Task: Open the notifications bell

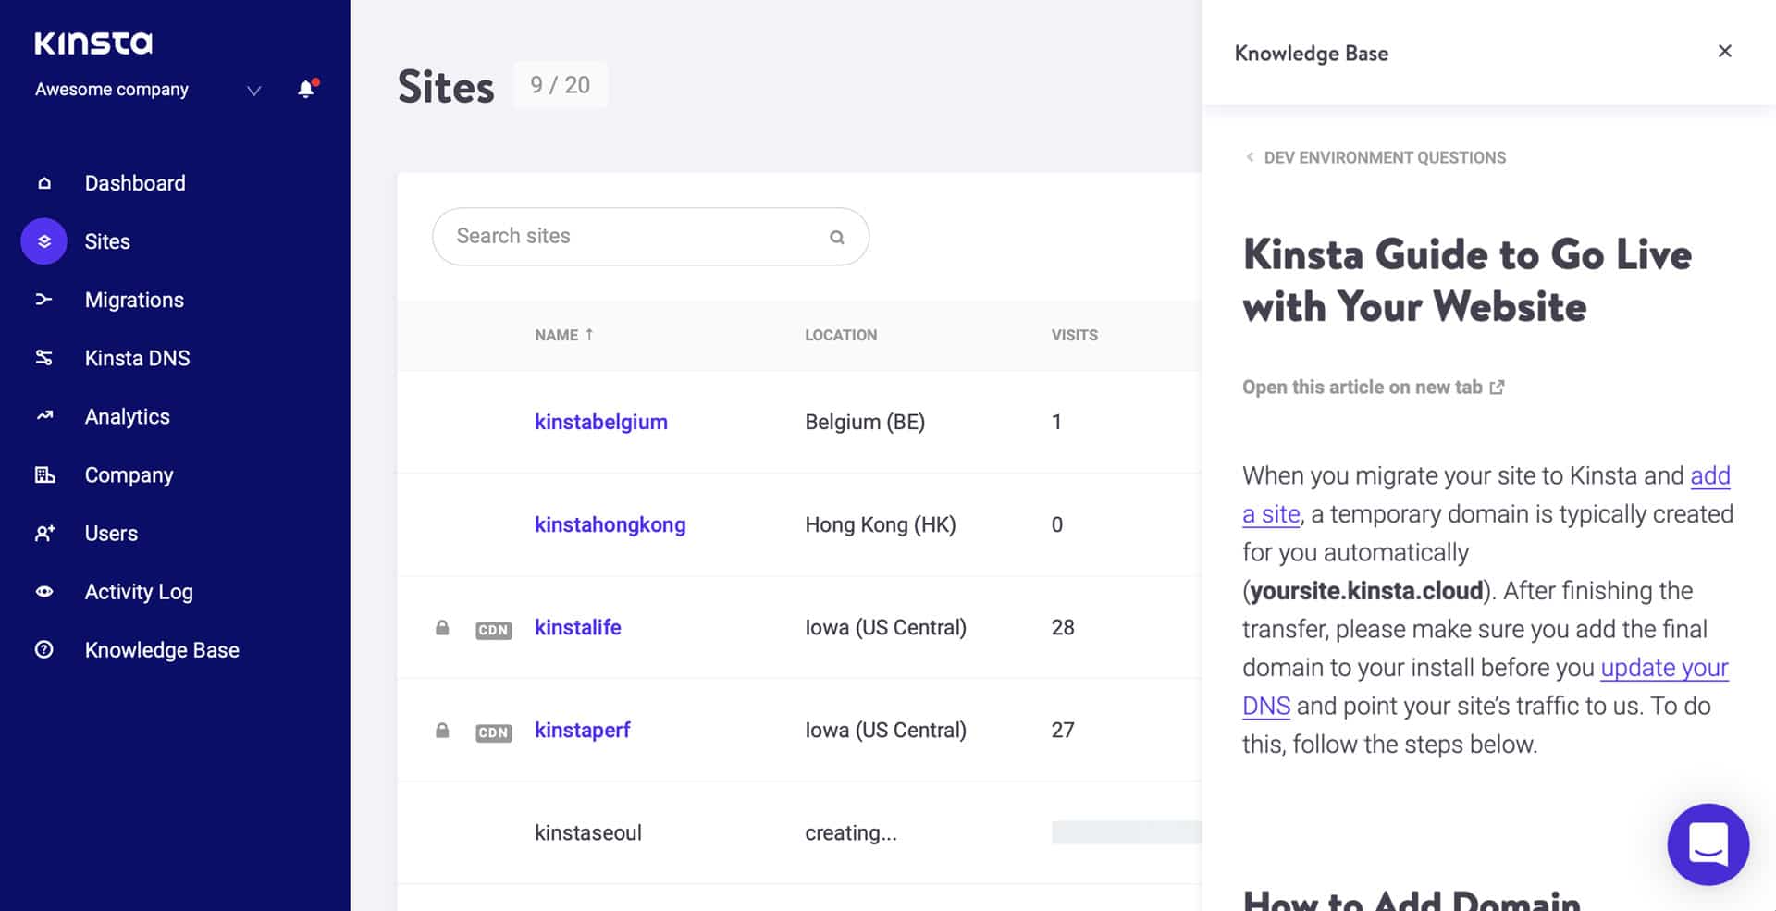Action: (x=306, y=89)
